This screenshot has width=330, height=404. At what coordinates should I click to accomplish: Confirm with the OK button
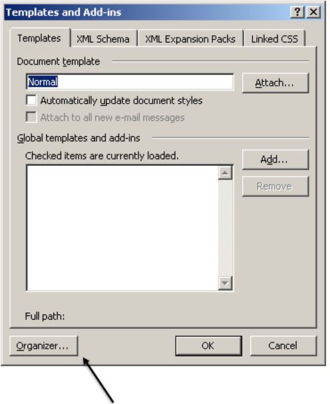coord(208,346)
